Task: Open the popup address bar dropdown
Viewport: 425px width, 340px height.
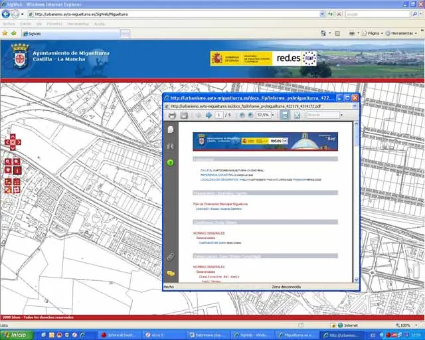Action: click(355, 106)
